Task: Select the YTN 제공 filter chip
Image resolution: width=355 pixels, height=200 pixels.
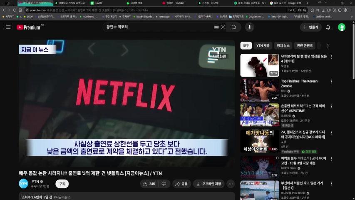Action: 263,45
